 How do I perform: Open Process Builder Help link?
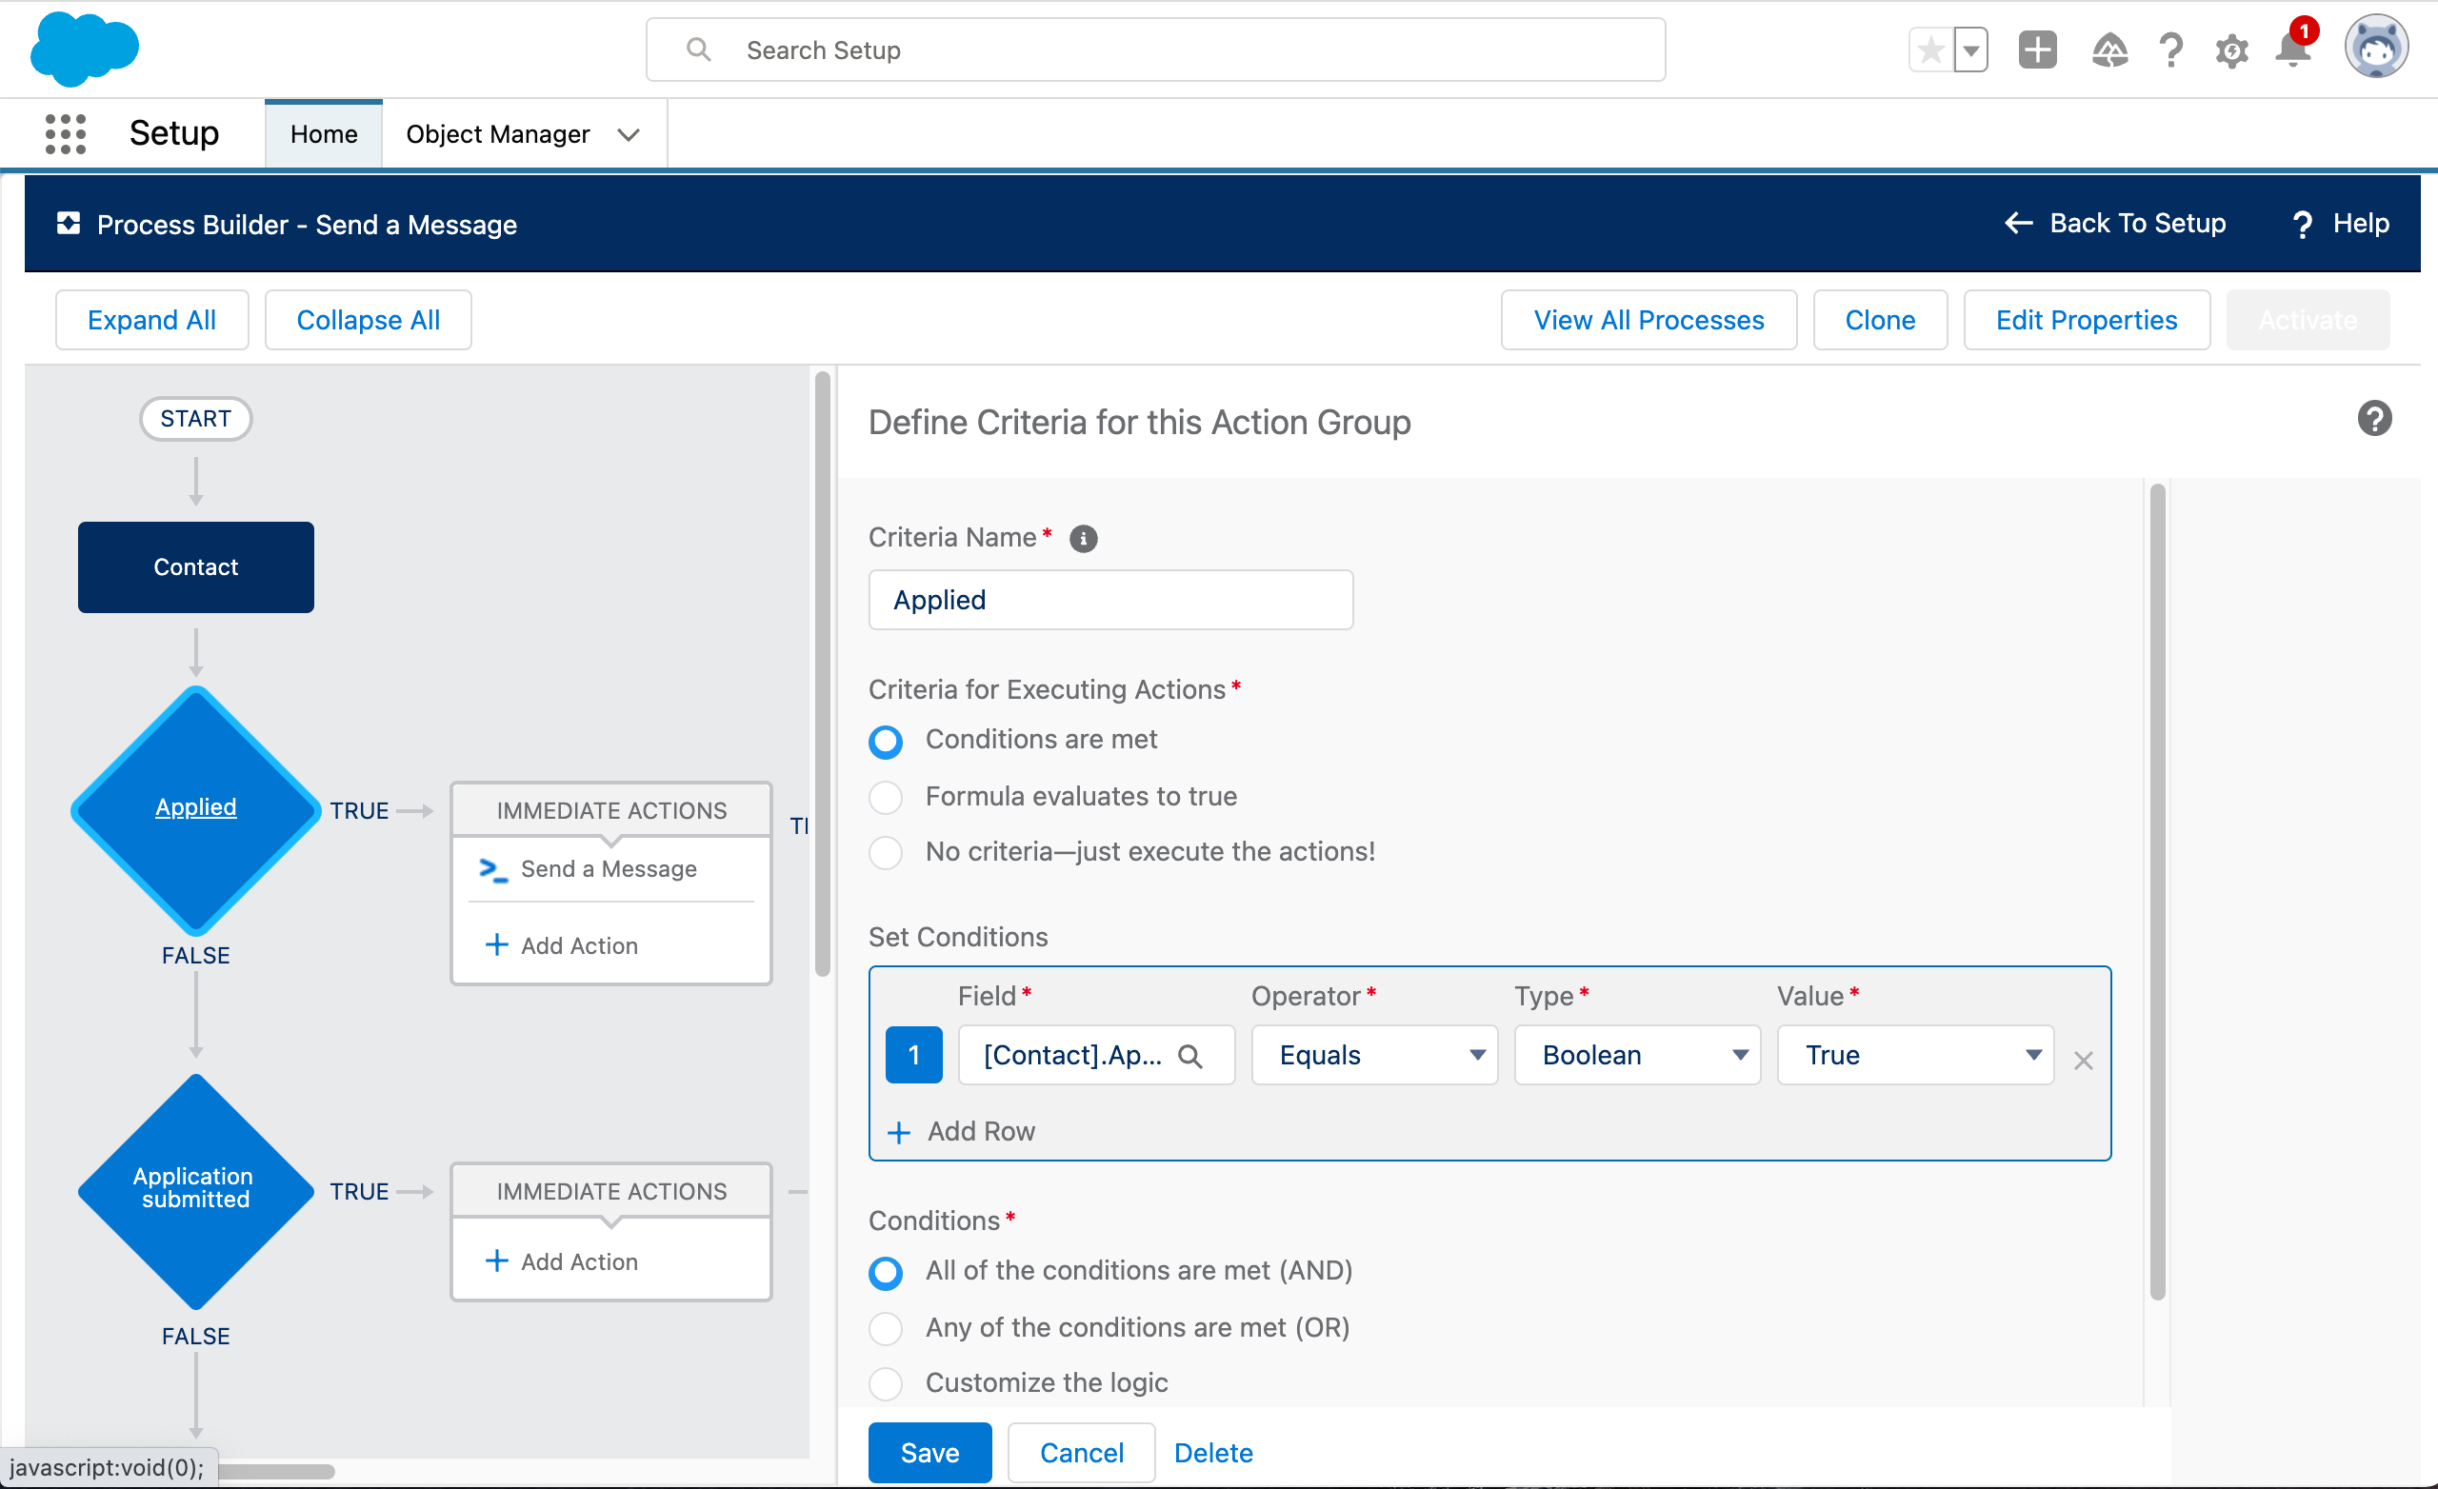pos(2339,224)
